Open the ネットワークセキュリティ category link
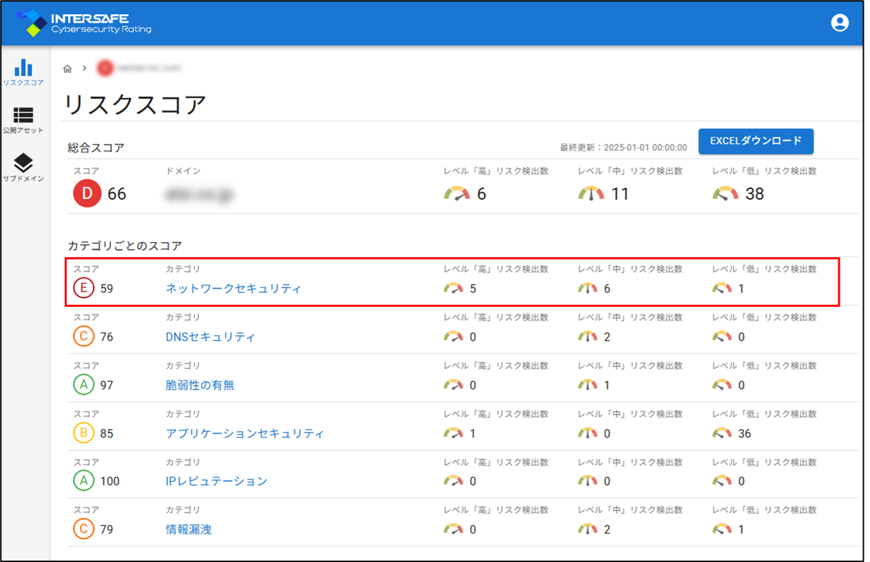The image size is (870, 562). point(233,289)
